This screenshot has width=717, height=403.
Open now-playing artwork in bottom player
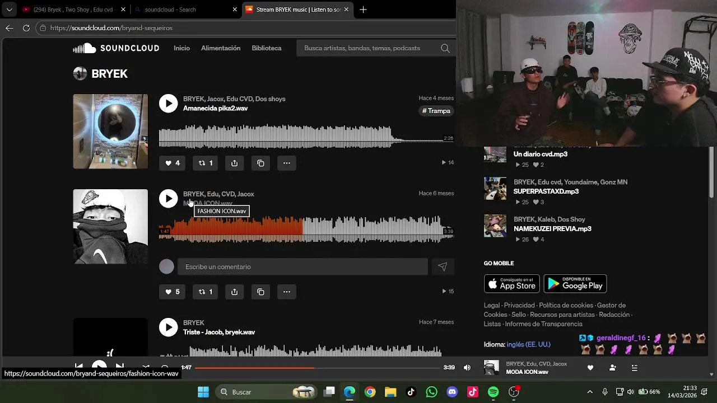[x=491, y=368]
